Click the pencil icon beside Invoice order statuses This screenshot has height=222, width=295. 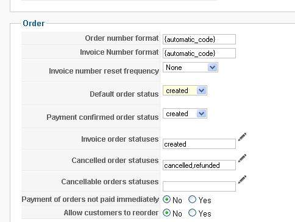coord(242,137)
